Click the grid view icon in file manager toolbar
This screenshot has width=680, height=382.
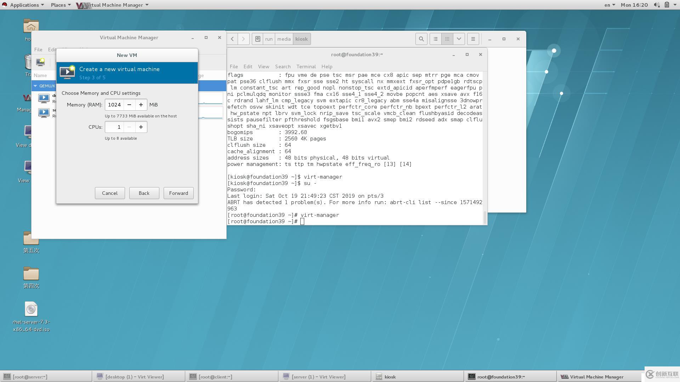coord(446,39)
